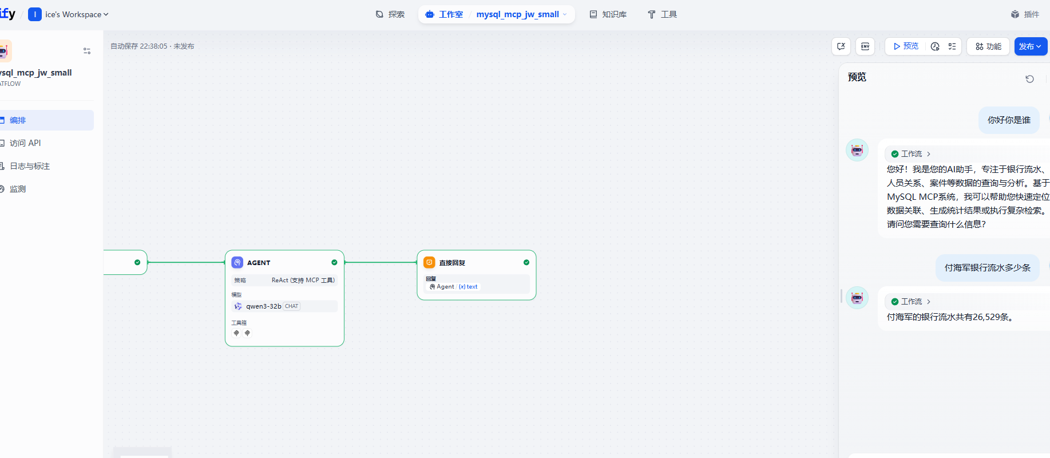1050x458 pixels.
Task: Select the AGENT node title
Action: tap(259, 263)
